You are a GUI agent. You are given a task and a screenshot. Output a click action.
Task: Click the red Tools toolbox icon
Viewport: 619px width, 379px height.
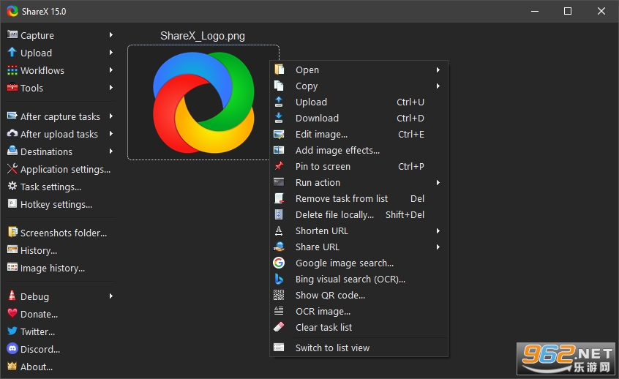point(12,87)
